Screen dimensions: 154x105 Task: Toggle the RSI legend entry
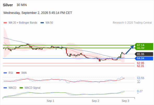pyautogui.click(x=8, y=73)
